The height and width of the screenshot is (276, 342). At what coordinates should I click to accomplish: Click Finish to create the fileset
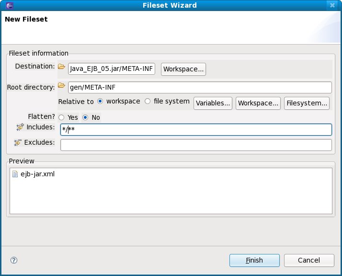coord(254,260)
